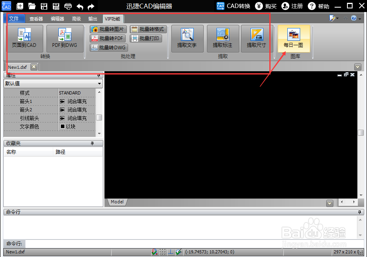The image size is (367, 257).
Task: Close the New1.dxf tab
Action: pyautogui.click(x=34, y=67)
